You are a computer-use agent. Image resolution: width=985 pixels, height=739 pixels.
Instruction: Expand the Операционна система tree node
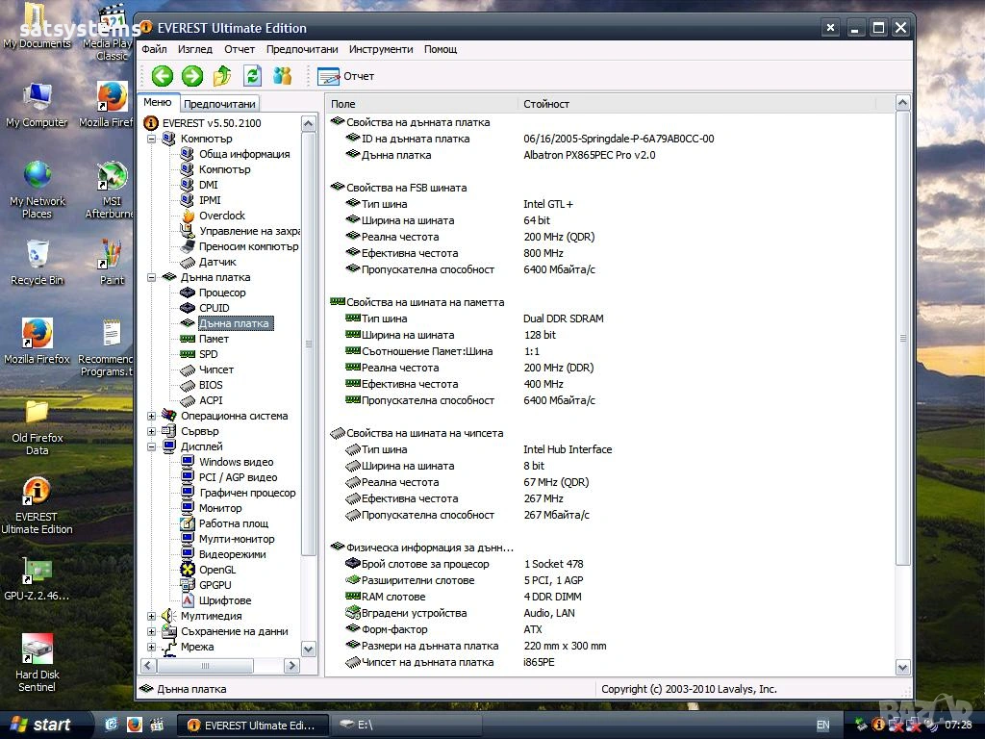(x=152, y=416)
